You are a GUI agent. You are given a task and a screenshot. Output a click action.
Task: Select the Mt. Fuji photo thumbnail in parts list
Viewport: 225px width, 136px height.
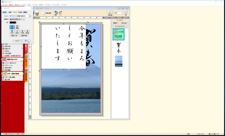(x=118, y=61)
